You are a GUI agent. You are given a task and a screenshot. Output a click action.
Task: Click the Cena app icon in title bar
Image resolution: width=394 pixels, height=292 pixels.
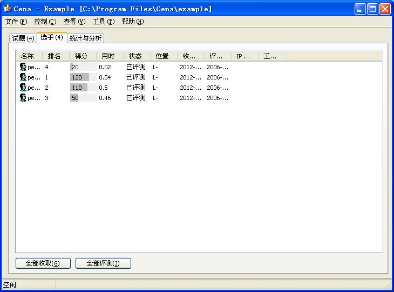click(7, 9)
